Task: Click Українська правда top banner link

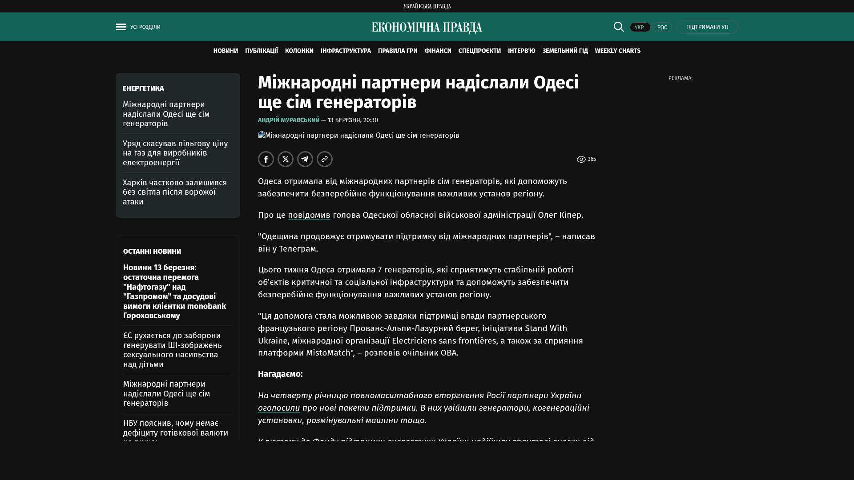Action: 427,6
